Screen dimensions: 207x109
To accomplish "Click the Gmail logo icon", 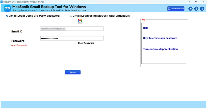I will (80, 21).
